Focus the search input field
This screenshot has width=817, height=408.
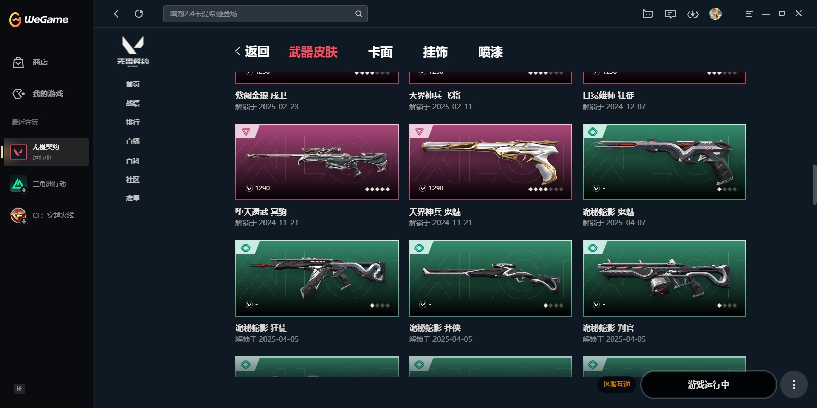coord(260,14)
